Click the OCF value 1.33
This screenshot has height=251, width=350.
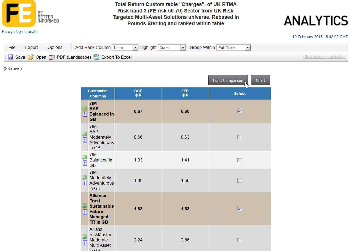(138, 160)
